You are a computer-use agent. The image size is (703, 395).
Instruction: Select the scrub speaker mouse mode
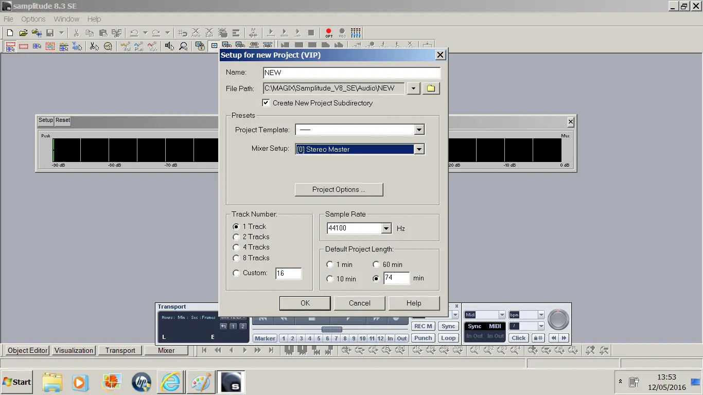pos(169,46)
